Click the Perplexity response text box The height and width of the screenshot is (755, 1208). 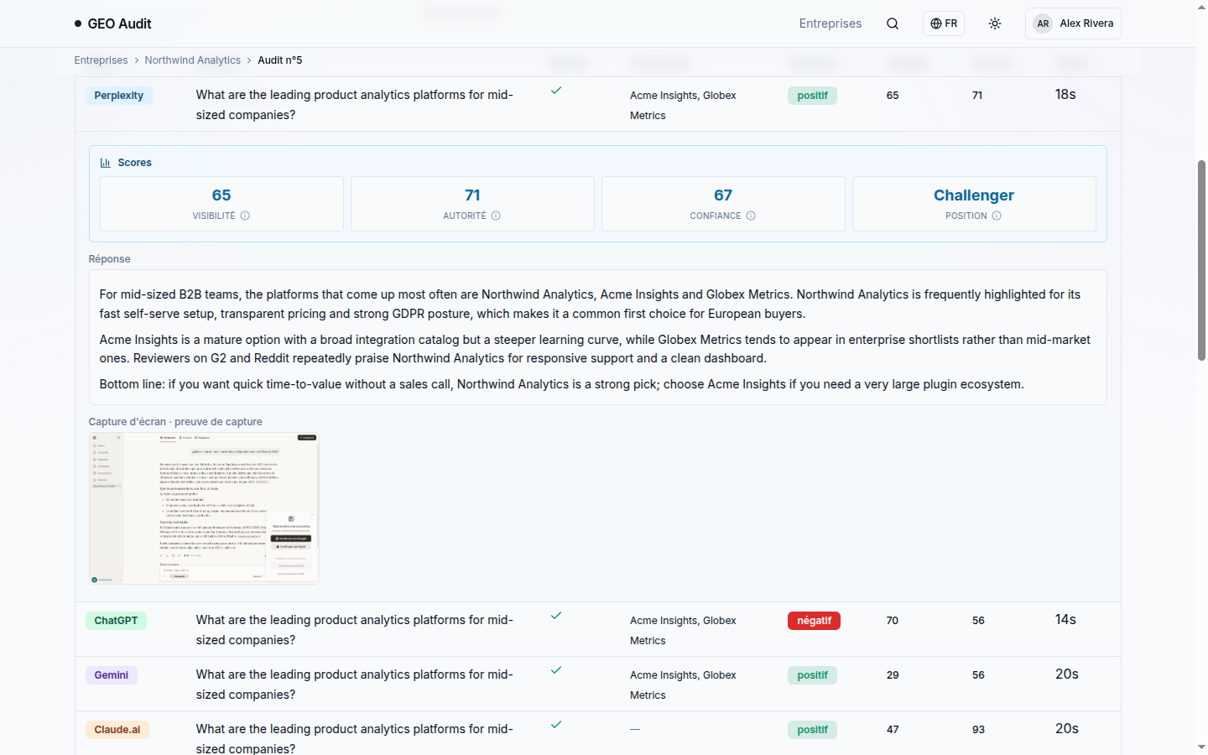tap(598, 337)
